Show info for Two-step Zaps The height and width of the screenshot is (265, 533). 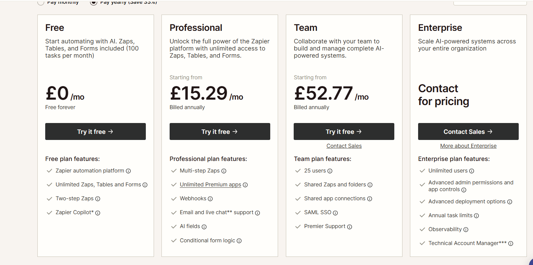[98, 199]
